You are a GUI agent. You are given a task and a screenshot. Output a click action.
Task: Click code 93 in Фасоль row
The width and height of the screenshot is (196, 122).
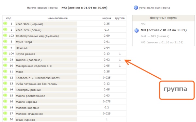pos(11,60)
